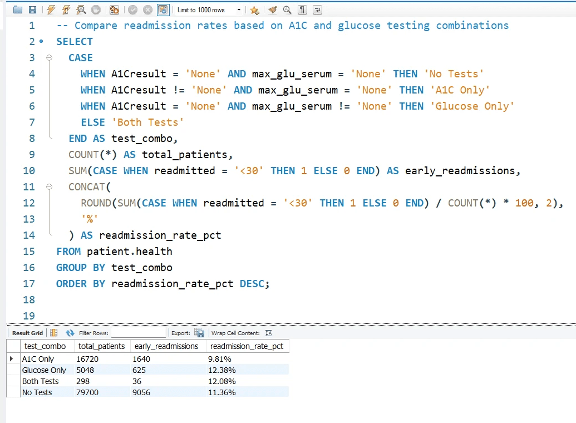Toggle invisible characters display
This screenshot has height=423, width=576.
point(302,10)
